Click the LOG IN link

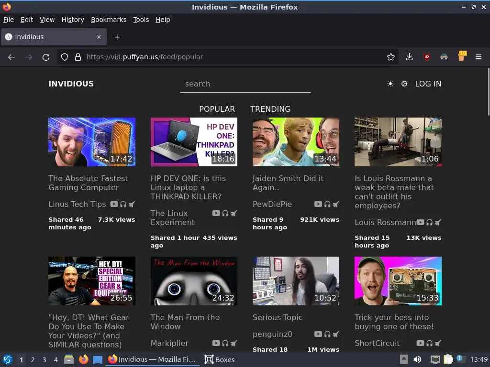point(428,84)
